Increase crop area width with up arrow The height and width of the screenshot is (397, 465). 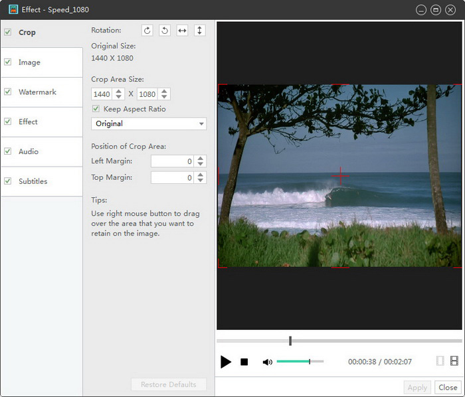(x=119, y=92)
